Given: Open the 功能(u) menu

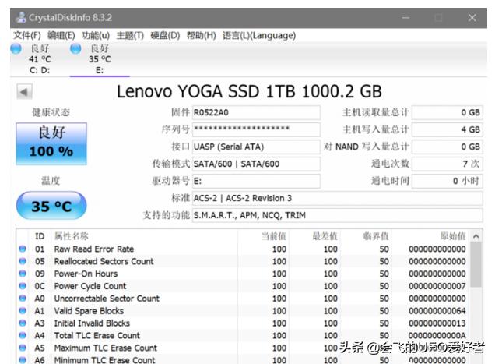Looking at the screenshot, I should point(96,35).
